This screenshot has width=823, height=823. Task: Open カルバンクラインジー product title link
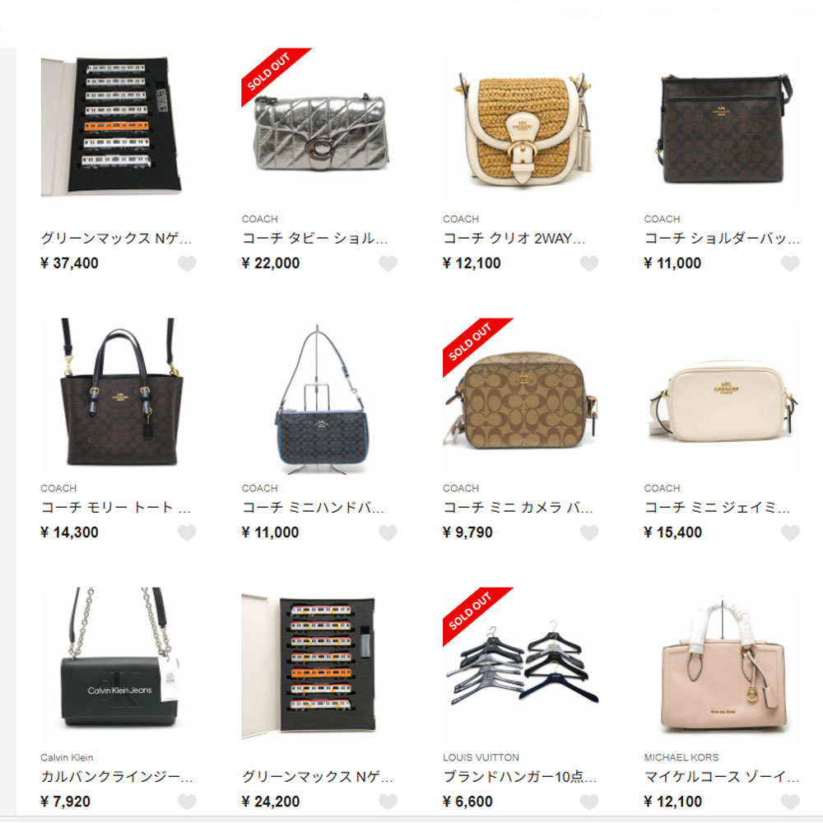click(x=117, y=777)
